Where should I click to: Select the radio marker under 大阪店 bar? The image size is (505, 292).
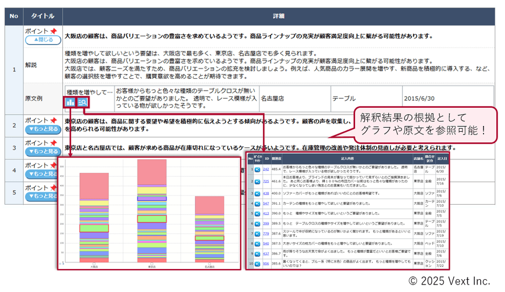click(94, 263)
